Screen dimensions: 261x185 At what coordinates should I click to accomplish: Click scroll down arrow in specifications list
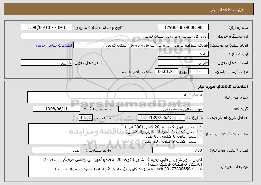(x=200, y=135)
